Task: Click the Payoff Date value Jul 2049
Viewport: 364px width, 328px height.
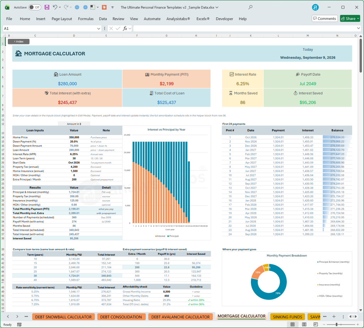Action: [x=307, y=84]
